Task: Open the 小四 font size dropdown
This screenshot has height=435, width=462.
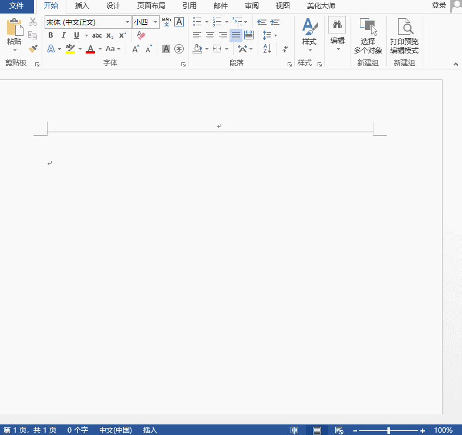Action: coord(156,22)
